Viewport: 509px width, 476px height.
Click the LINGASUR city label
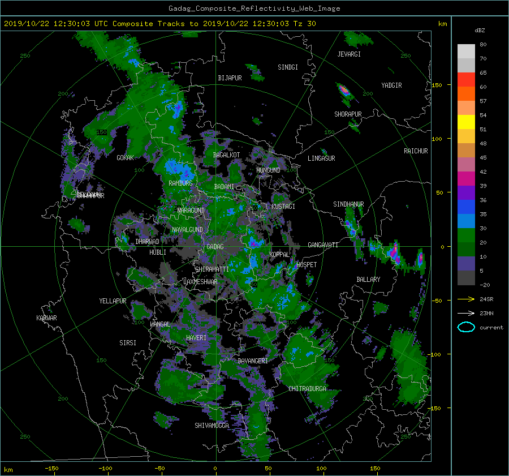[x=321, y=158]
